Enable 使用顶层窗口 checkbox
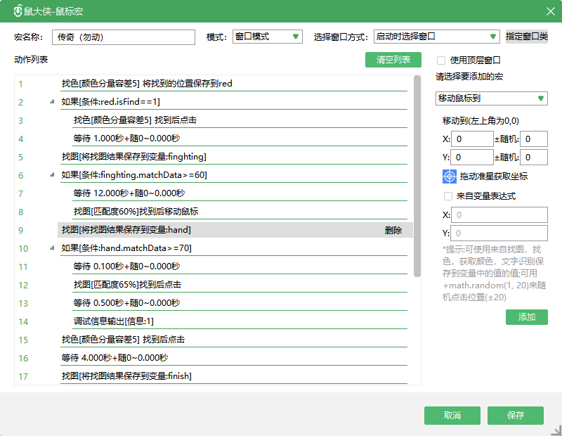This screenshot has height=436, width=562. [440, 60]
